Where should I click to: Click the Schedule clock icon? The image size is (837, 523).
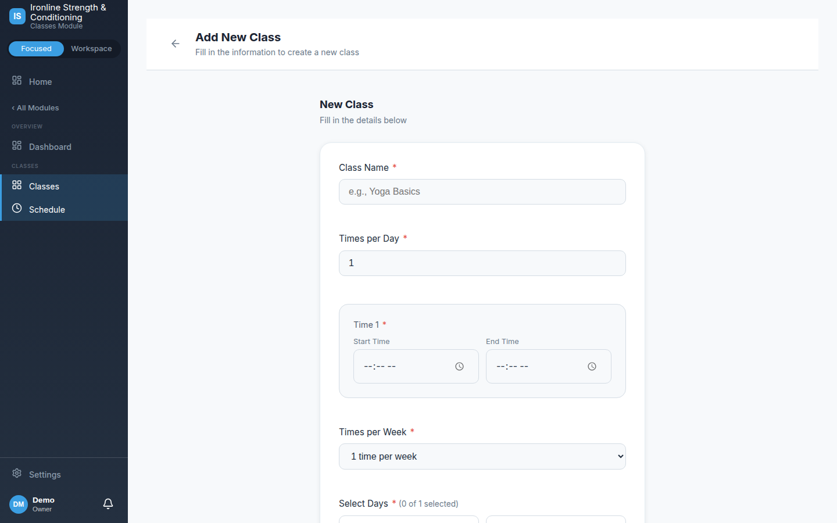tap(17, 209)
